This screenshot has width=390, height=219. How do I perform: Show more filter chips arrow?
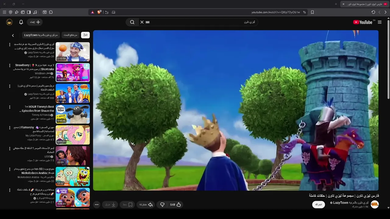[13, 35]
